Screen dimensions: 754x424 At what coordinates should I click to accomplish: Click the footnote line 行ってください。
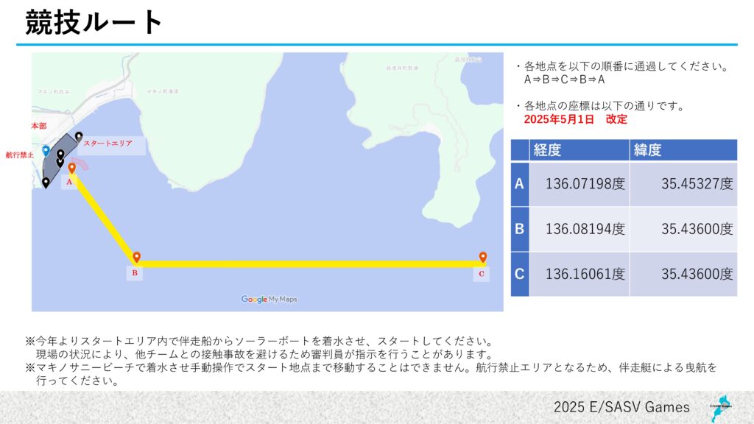pyautogui.click(x=77, y=381)
